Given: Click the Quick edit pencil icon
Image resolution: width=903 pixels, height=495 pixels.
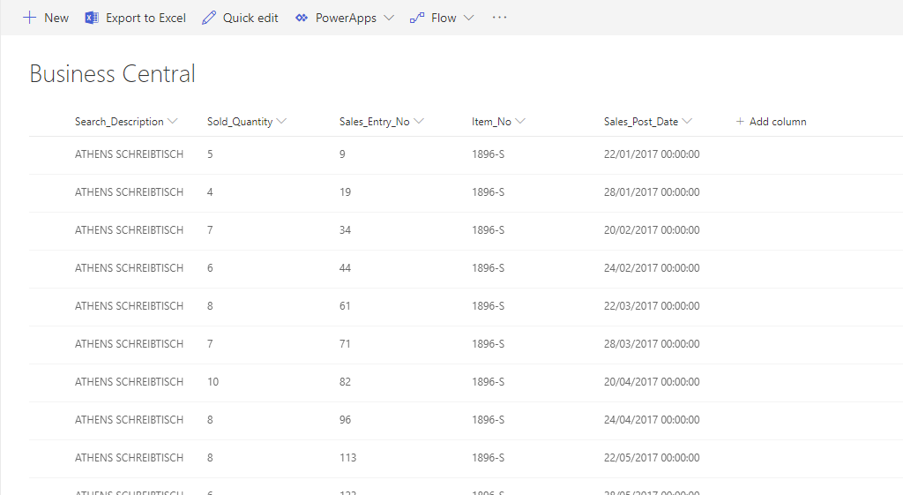Looking at the screenshot, I should coord(209,18).
